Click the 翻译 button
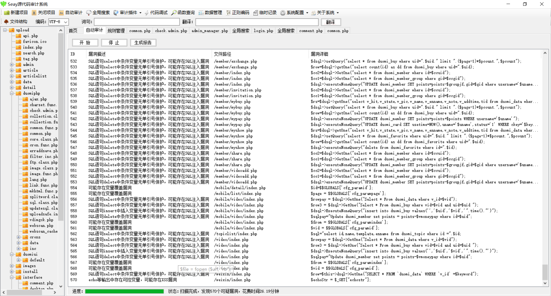The image size is (551, 296). (x=331, y=22)
